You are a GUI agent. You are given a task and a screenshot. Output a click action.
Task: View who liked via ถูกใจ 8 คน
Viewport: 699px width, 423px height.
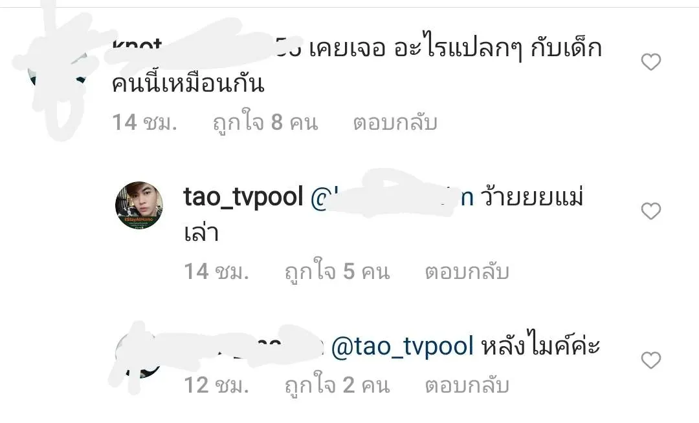(265, 121)
